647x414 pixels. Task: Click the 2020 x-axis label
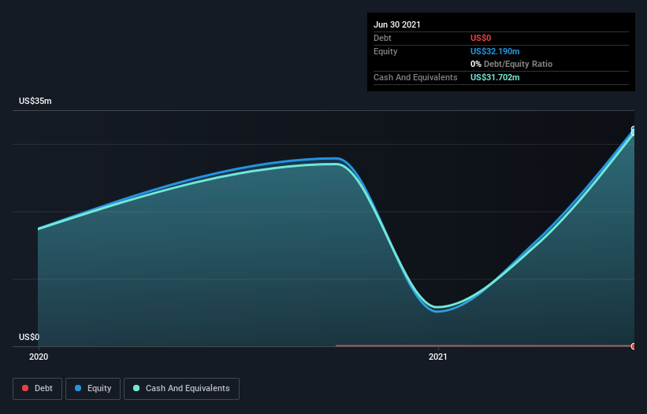click(x=39, y=357)
